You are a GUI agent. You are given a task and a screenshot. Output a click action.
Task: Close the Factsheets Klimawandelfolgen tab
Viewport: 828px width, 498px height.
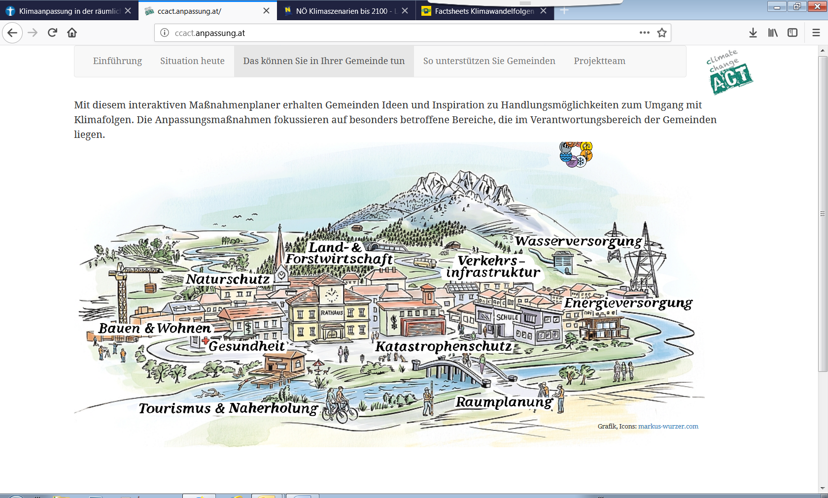click(543, 11)
